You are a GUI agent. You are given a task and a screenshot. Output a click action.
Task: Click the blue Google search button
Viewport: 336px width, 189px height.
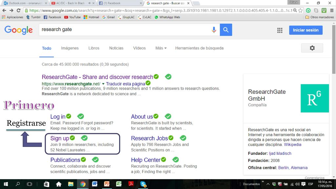[x=226, y=30]
